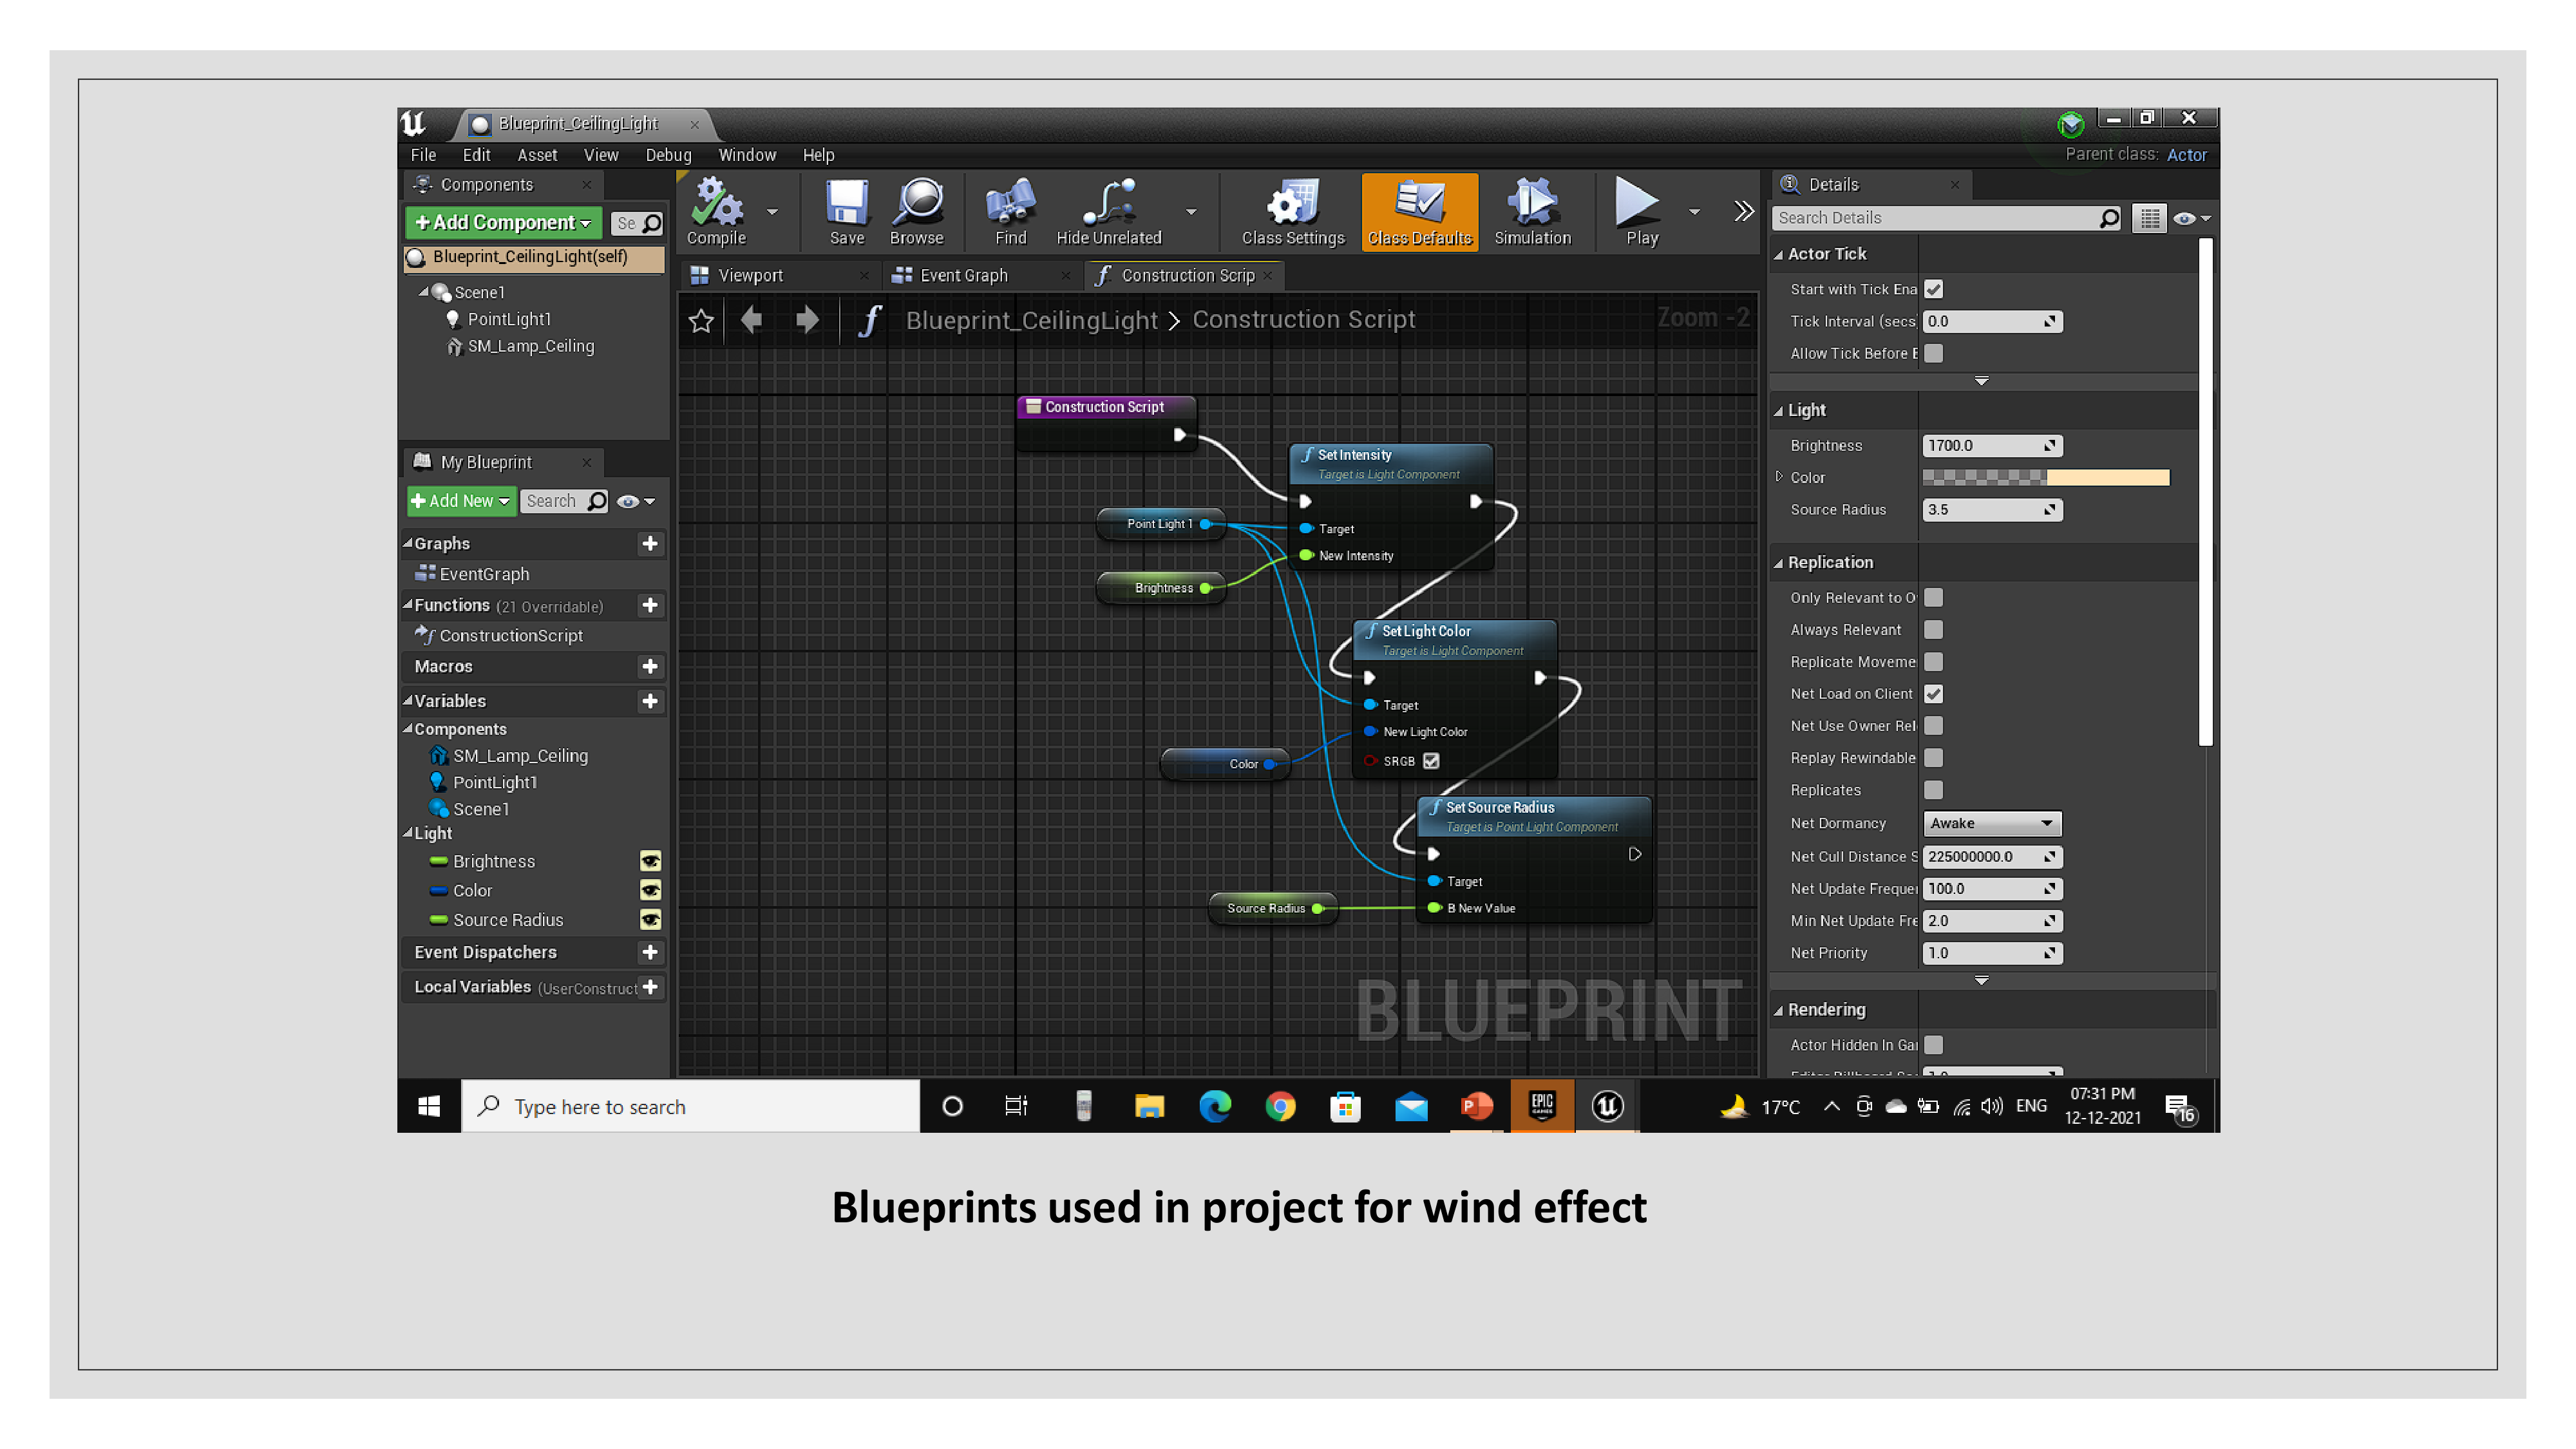The width and height of the screenshot is (2576, 1449).
Task: Open Compile options dropdown arrow
Action: pyautogui.click(x=772, y=211)
